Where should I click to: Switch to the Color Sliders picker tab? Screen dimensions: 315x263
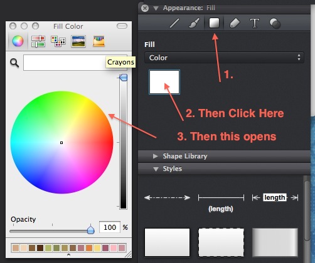pyautogui.click(x=38, y=41)
